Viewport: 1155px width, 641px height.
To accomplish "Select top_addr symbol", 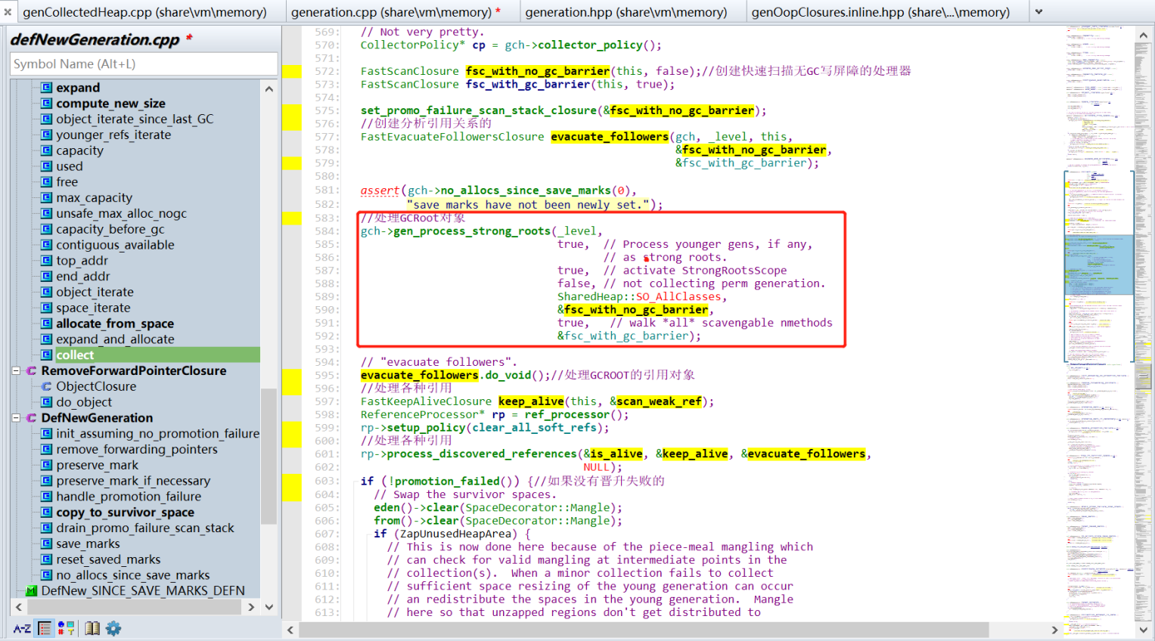I will coord(82,261).
